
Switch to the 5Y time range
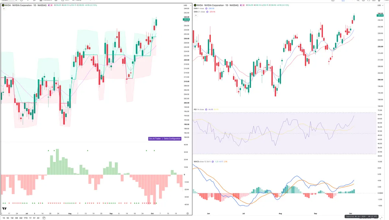pos(34,218)
